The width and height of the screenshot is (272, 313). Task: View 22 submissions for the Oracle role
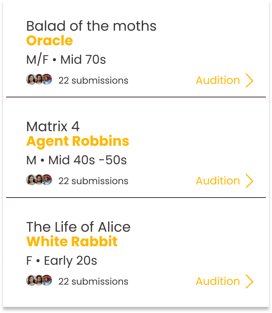(x=93, y=81)
